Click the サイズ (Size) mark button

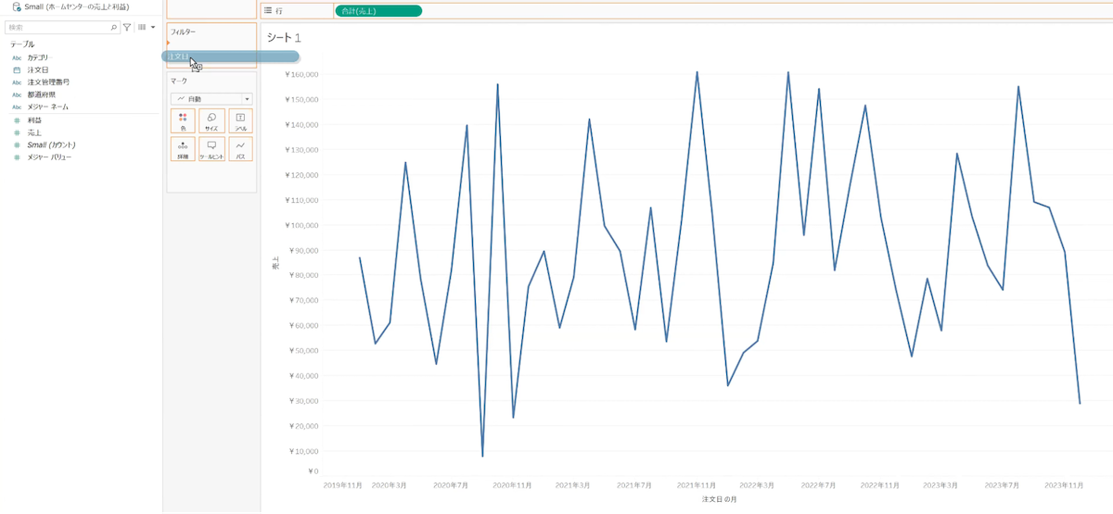211,121
